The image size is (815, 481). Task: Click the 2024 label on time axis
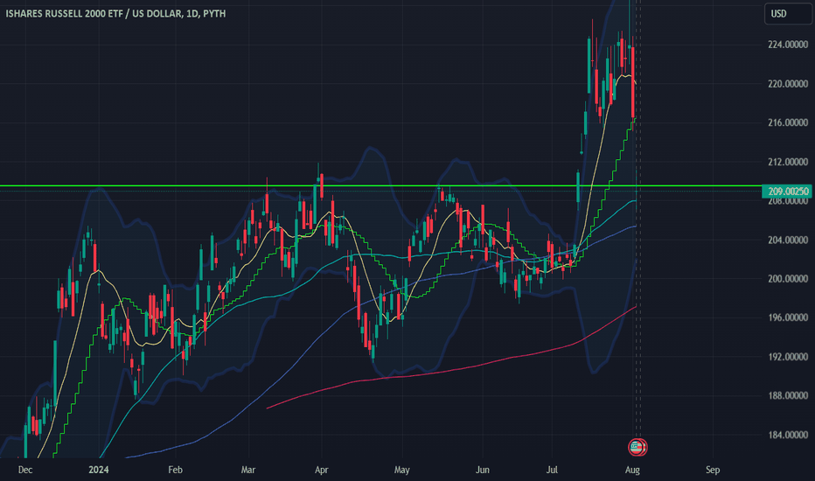(x=98, y=470)
